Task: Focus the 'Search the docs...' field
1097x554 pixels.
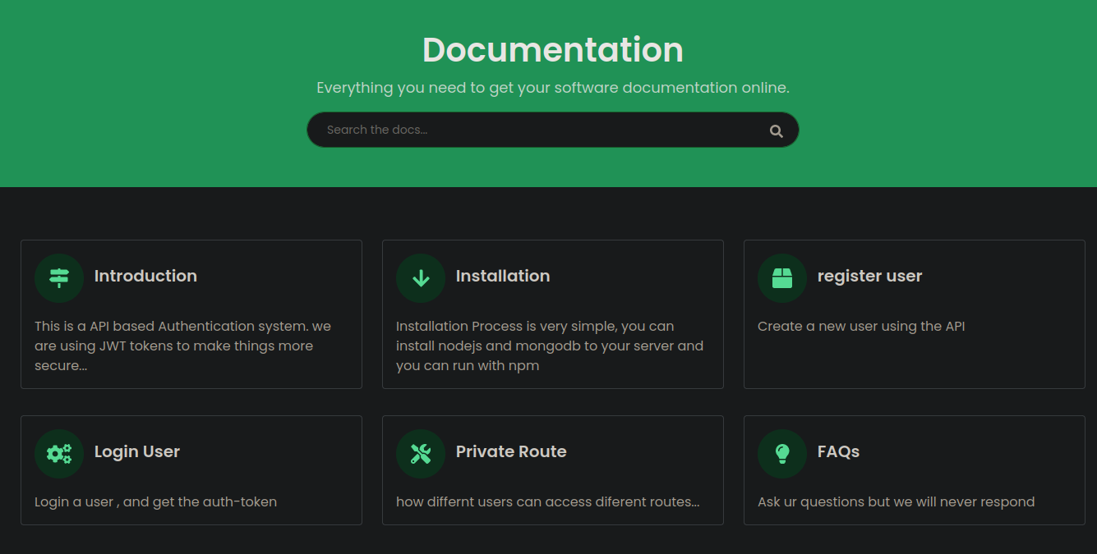Action: (534, 130)
